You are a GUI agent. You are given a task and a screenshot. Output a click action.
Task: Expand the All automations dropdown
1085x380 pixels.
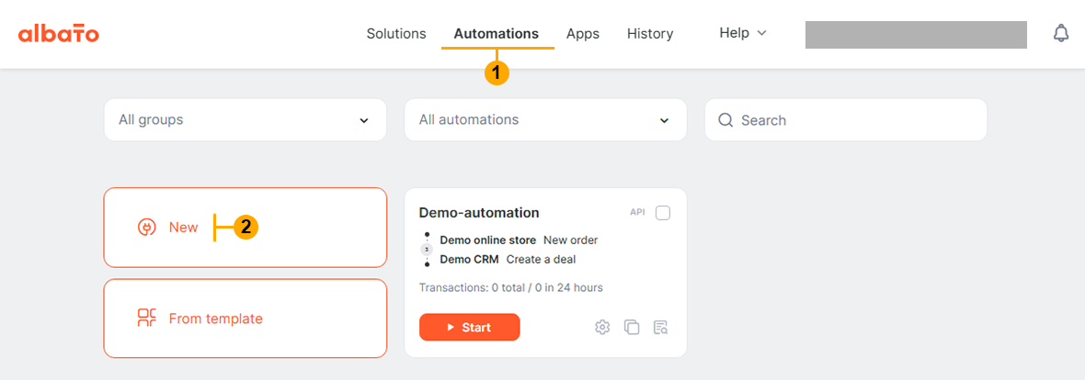point(545,119)
